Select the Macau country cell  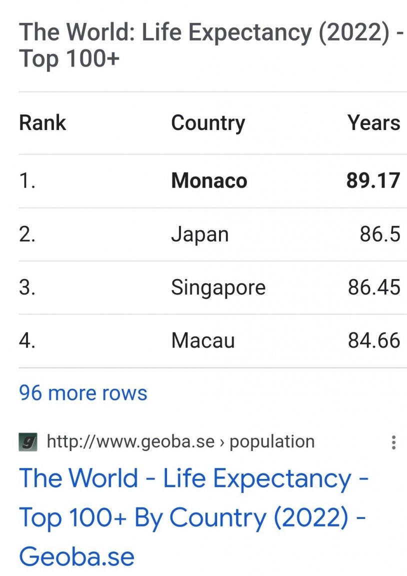click(203, 340)
